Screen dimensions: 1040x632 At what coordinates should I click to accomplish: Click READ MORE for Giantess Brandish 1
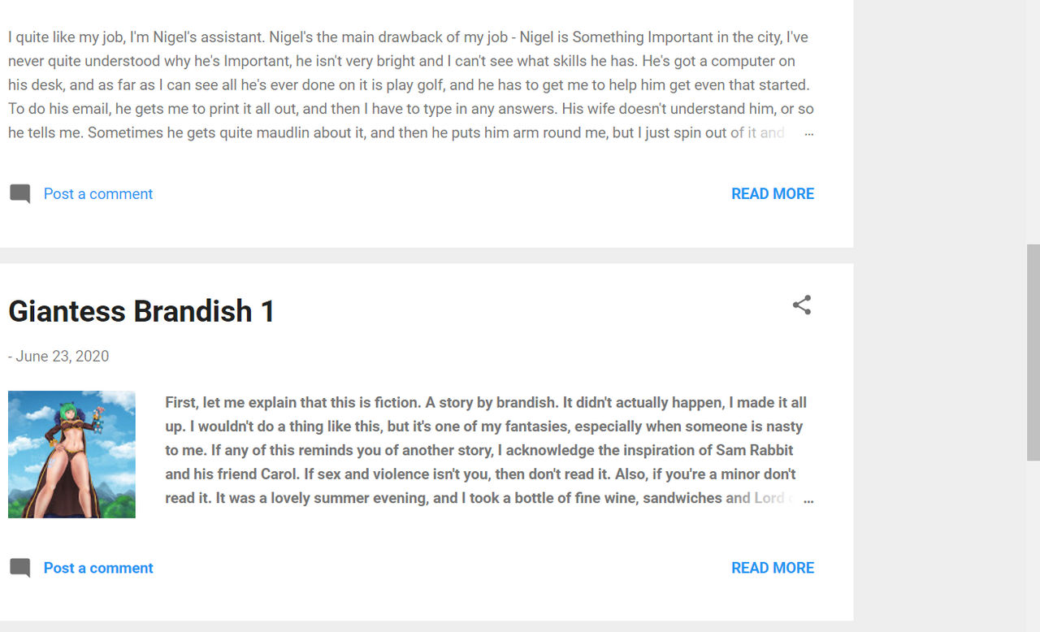pos(772,568)
